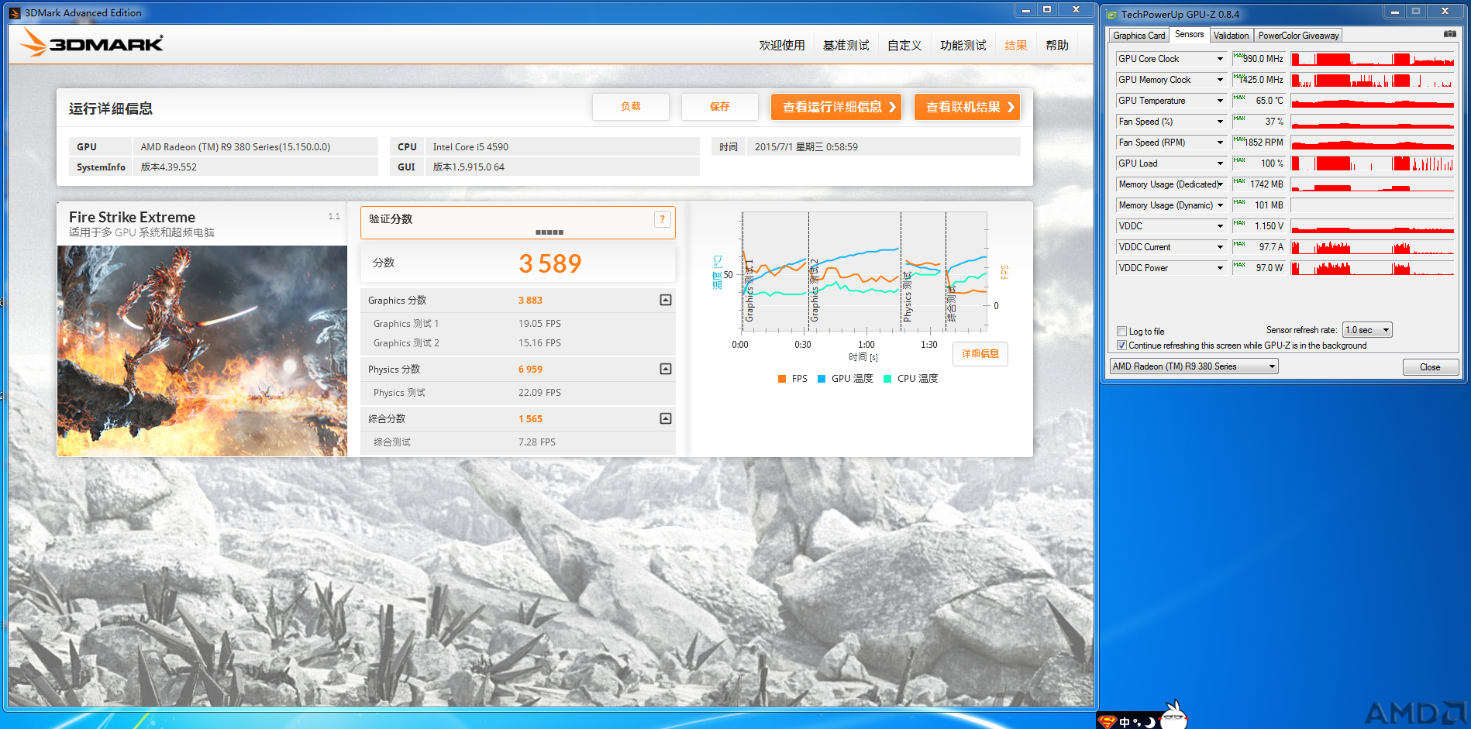The image size is (1471, 729).
Task: Click the GPU Core Clock red graph
Action: [x=1372, y=59]
